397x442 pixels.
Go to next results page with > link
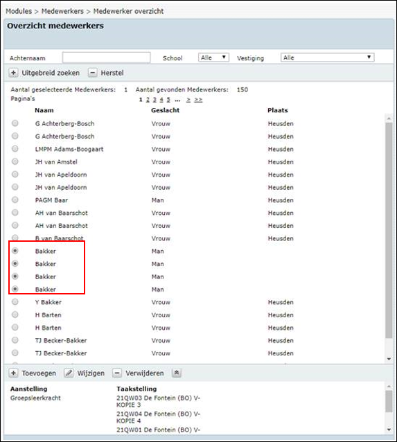(188, 100)
